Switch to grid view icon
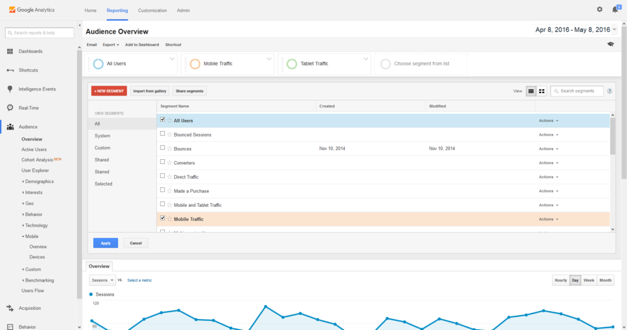The width and height of the screenshot is (627, 330). [541, 91]
